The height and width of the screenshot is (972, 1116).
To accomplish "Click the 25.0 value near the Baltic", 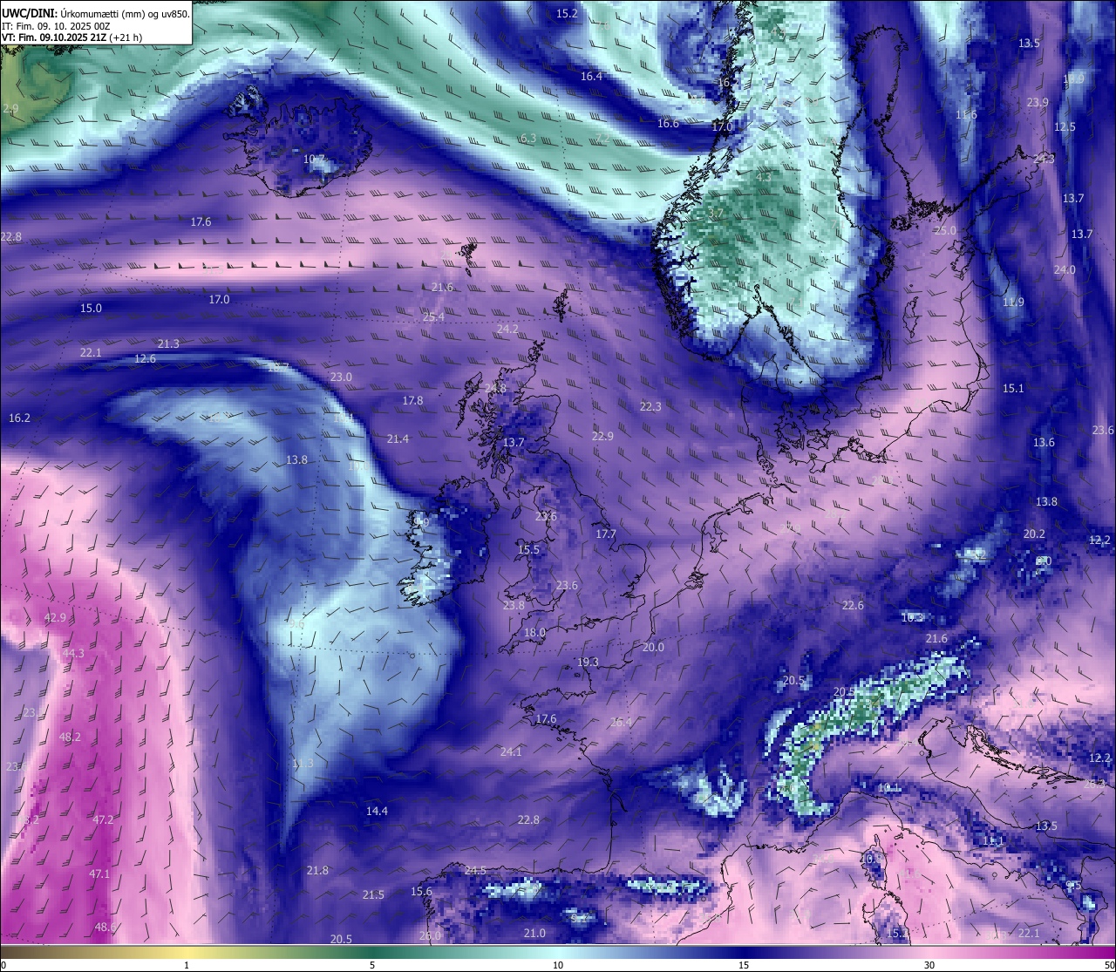I will tap(945, 231).
